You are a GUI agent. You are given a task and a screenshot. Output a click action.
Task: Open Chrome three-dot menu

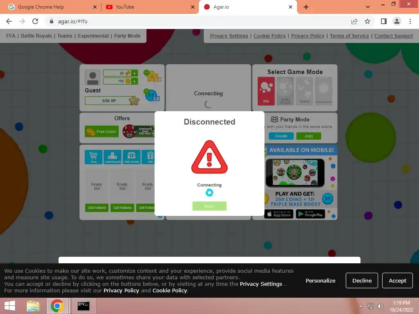pos(410,21)
